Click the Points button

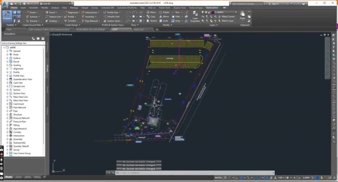(32, 12)
